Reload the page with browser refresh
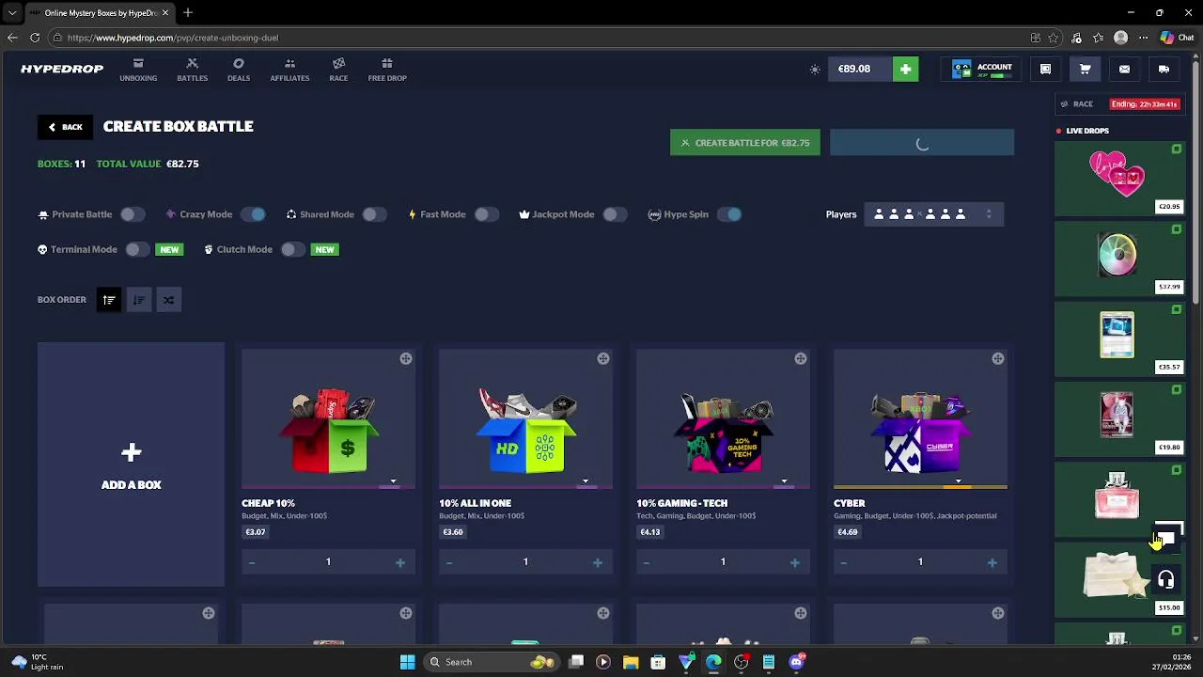Viewport: 1203px width, 677px height. pos(35,38)
